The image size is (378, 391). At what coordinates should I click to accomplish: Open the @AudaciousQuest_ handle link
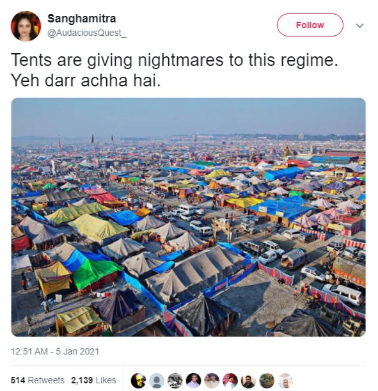[x=86, y=33]
